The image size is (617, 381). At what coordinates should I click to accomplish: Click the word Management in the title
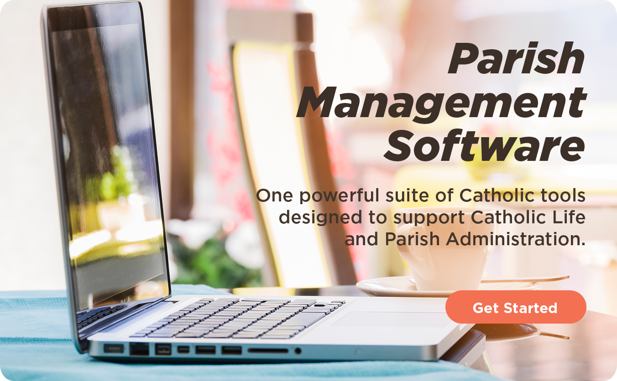point(441,103)
